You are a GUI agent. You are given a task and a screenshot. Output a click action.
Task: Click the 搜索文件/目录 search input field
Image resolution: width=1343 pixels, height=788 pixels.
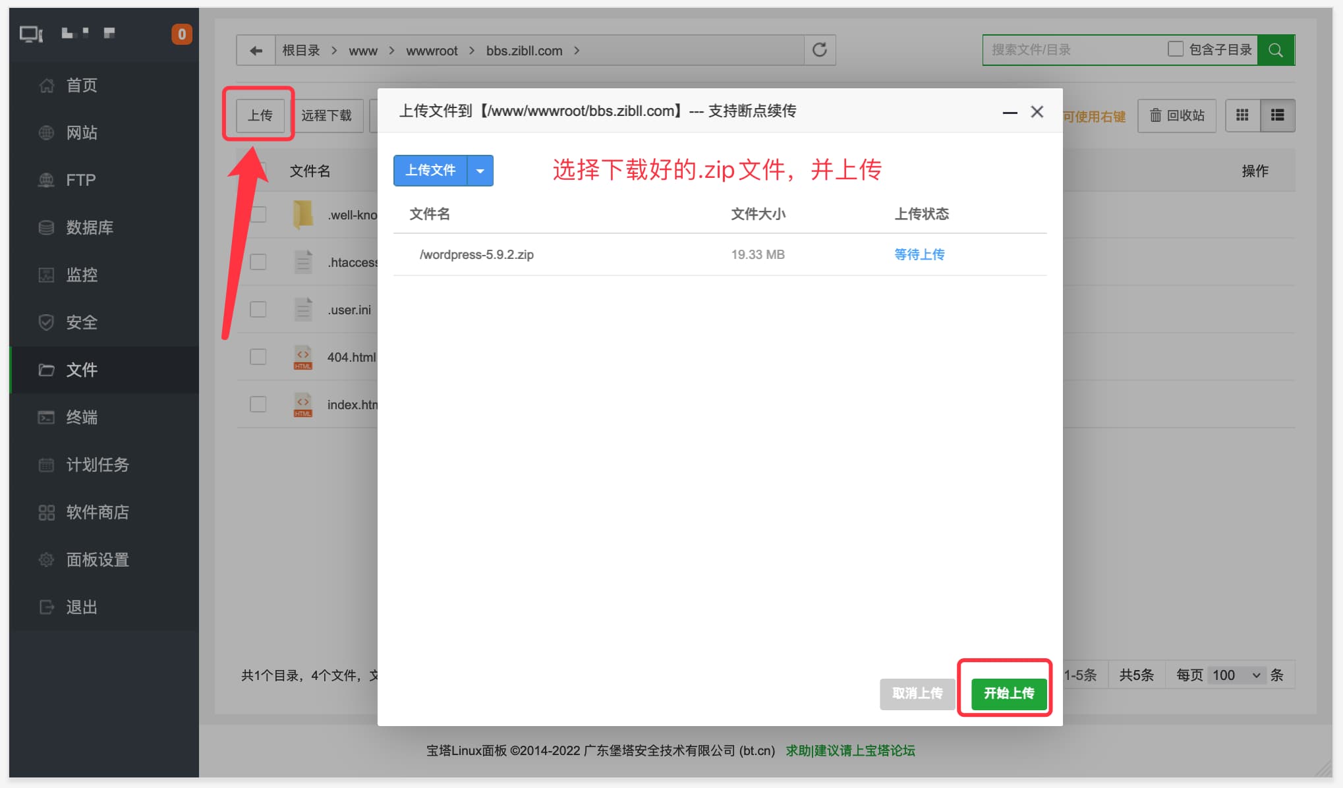(x=1068, y=49)
